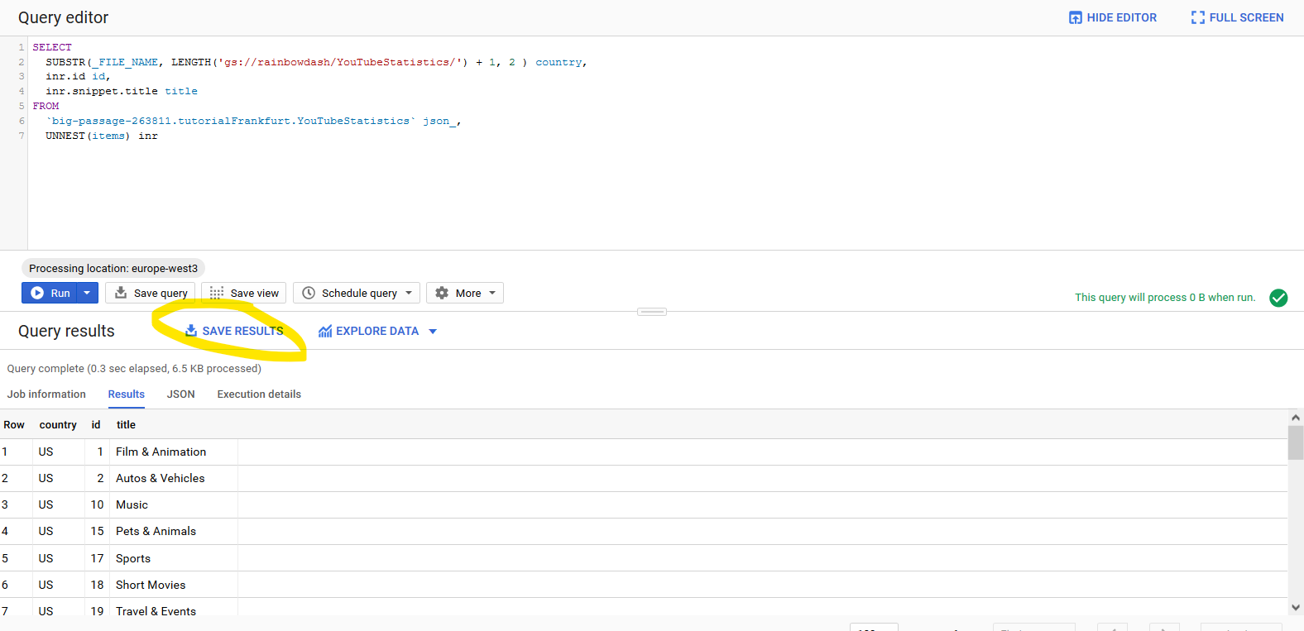
Task: Click the results table vertical scrollbar thumb
Action: 1296,442
